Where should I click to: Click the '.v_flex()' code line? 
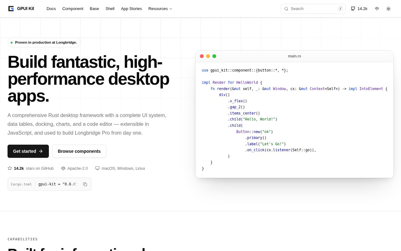[237, 101]
